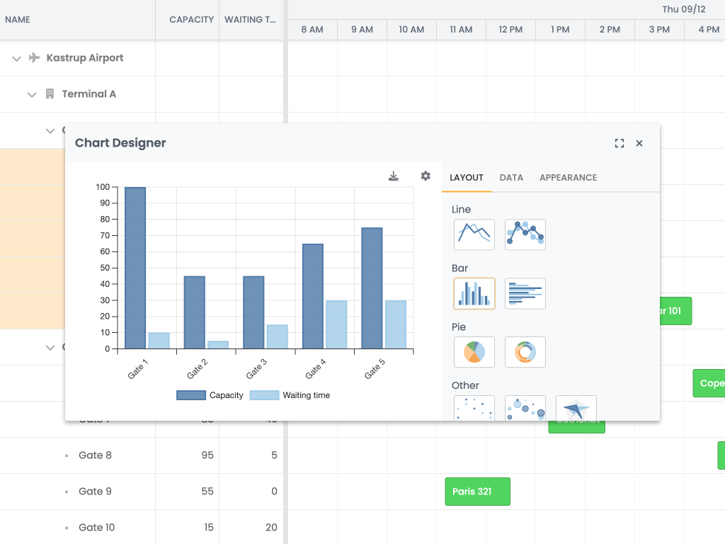Screen dimensions: 725x544
Task: Select the horizontal bar chart layout
Action: point(525,293)
